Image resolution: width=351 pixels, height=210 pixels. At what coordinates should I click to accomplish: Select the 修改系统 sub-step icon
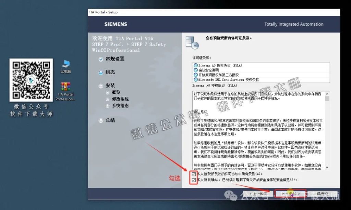point(107,99)
